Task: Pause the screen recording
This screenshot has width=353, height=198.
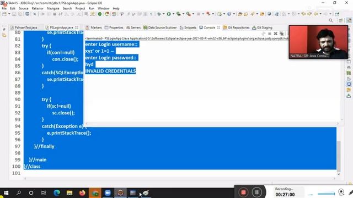Action: 256,192
